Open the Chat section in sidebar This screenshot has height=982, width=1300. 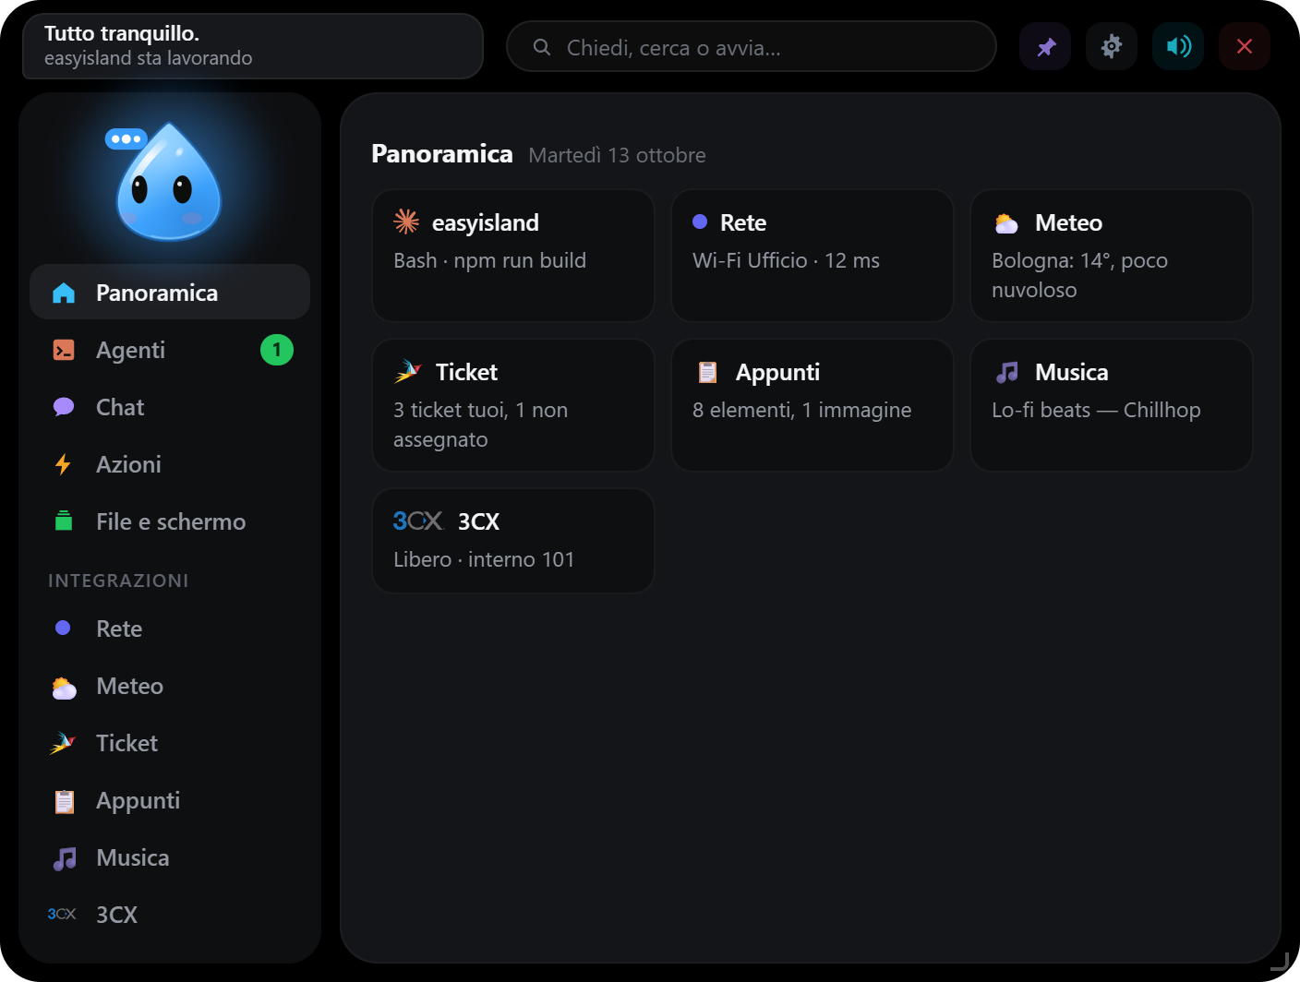[x=170, y=407]
